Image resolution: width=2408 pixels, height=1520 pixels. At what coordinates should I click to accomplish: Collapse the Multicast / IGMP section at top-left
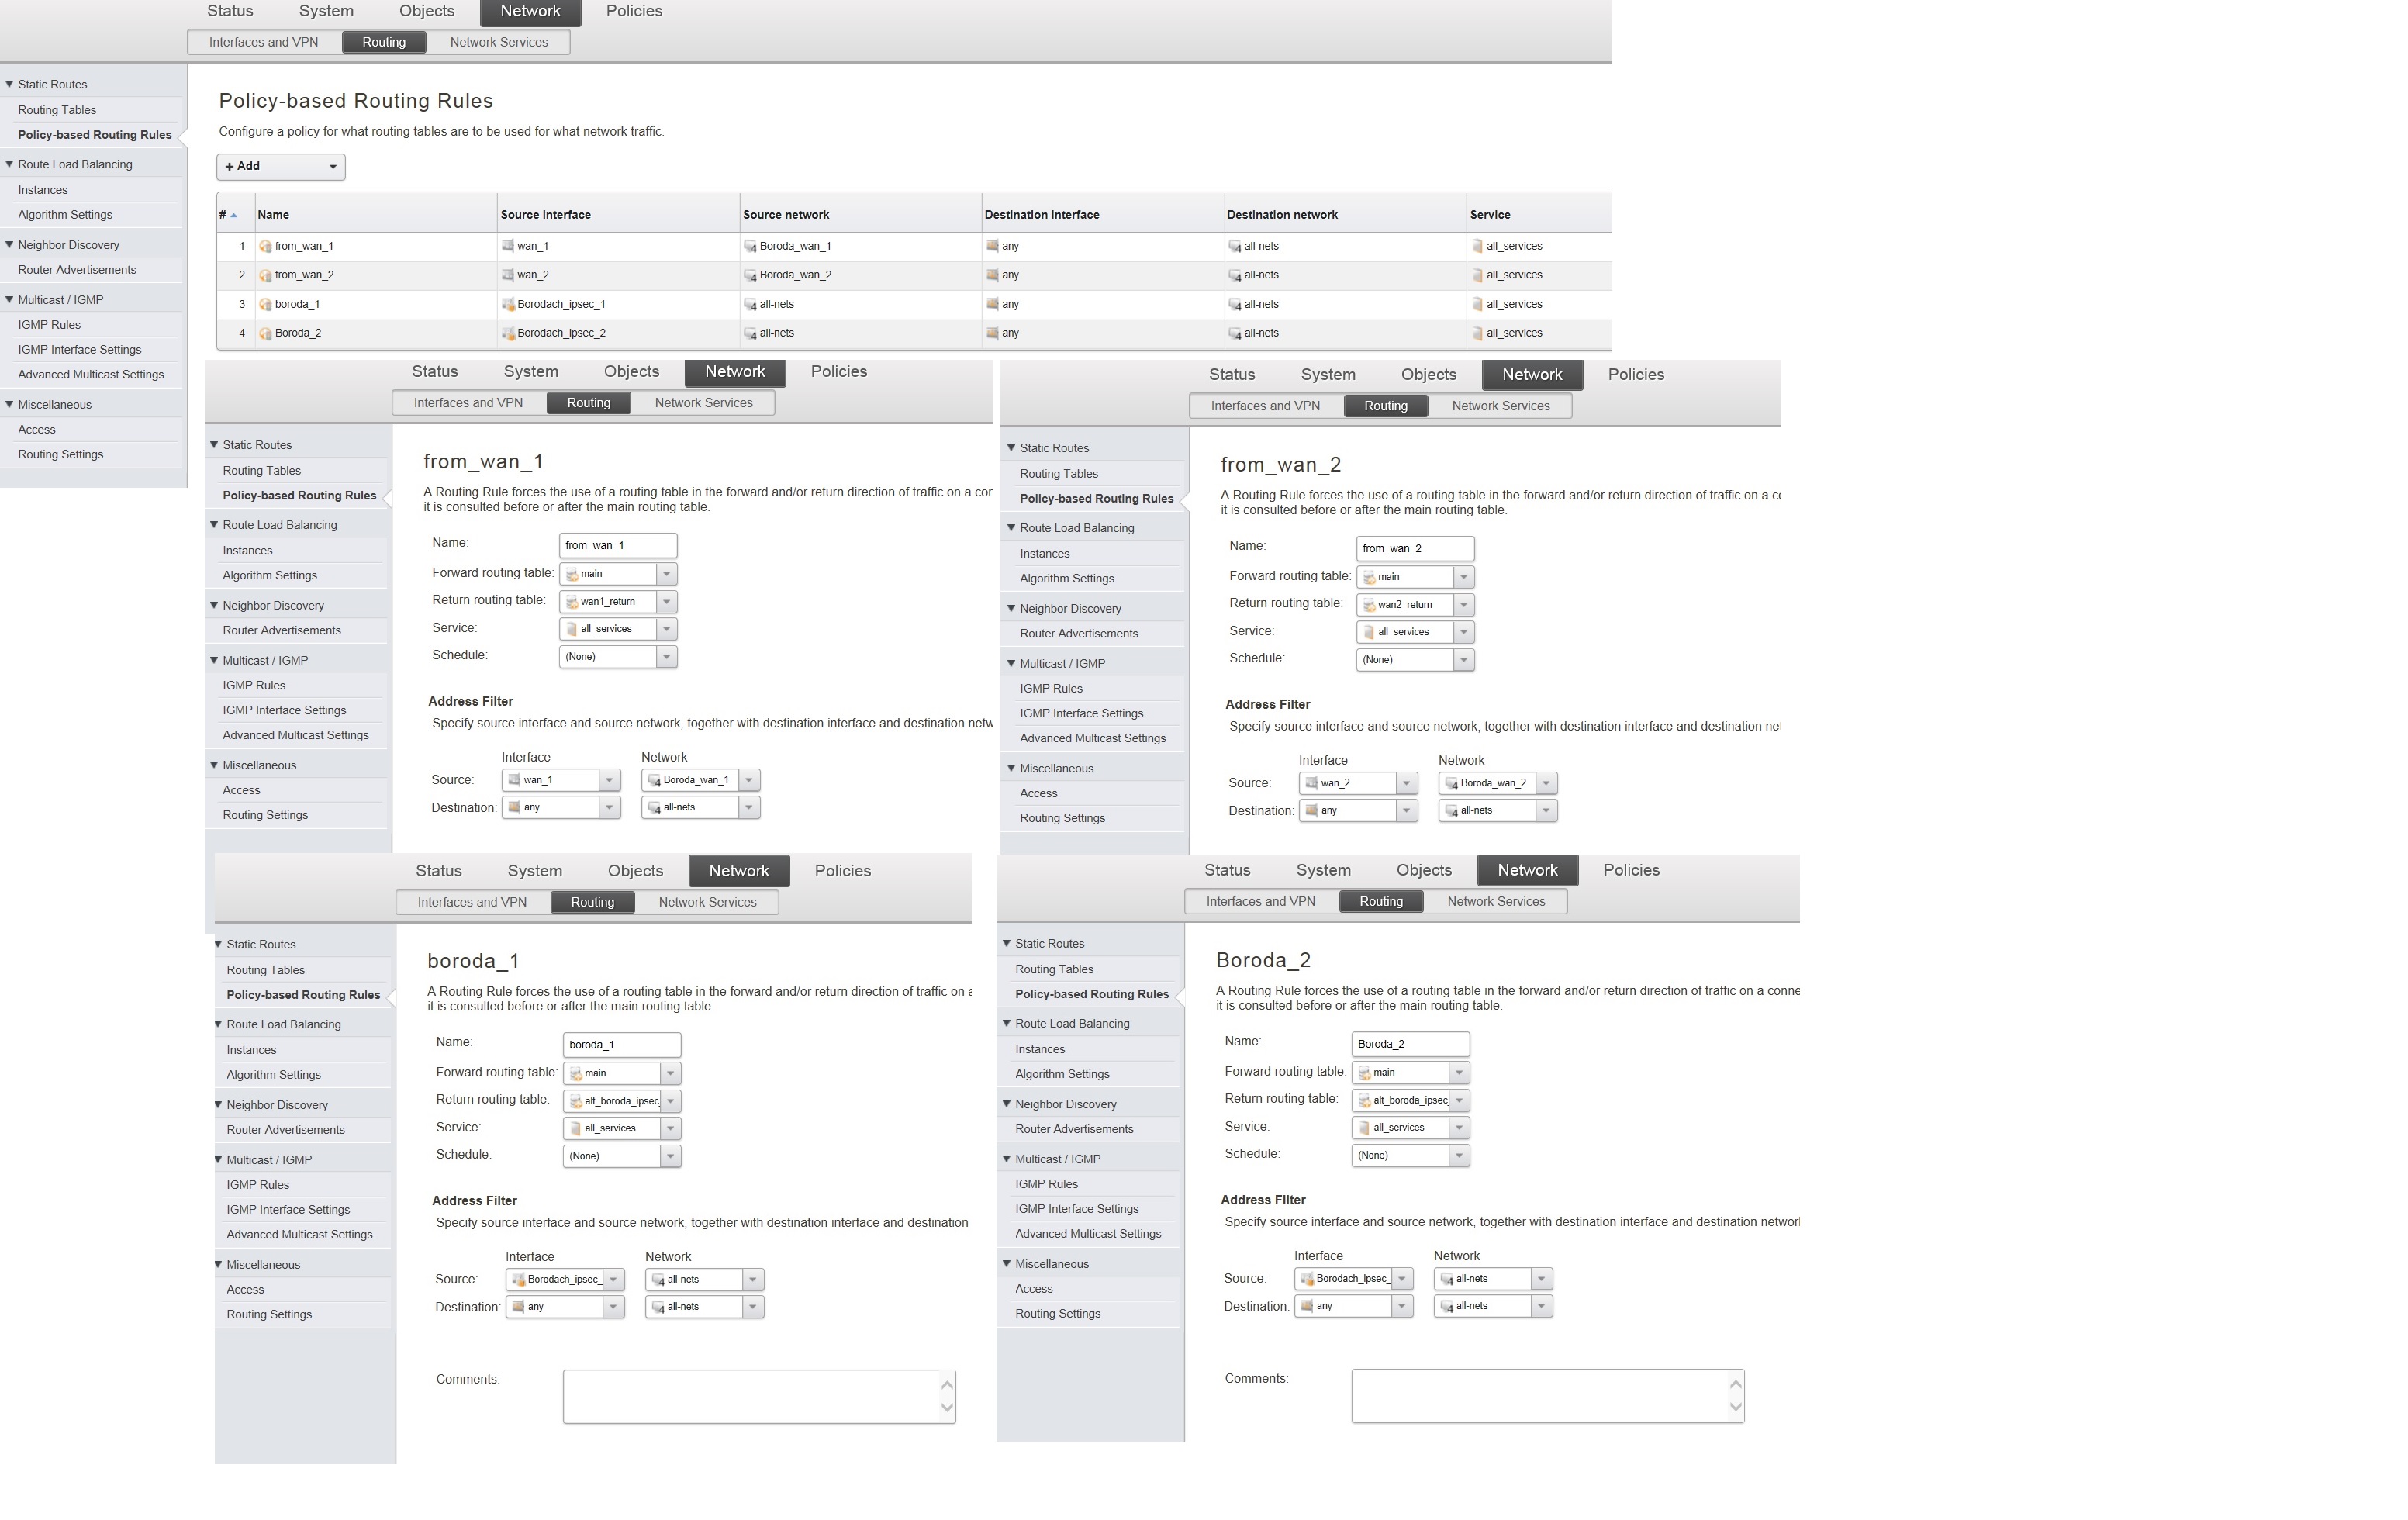click(x=9, y=299)
